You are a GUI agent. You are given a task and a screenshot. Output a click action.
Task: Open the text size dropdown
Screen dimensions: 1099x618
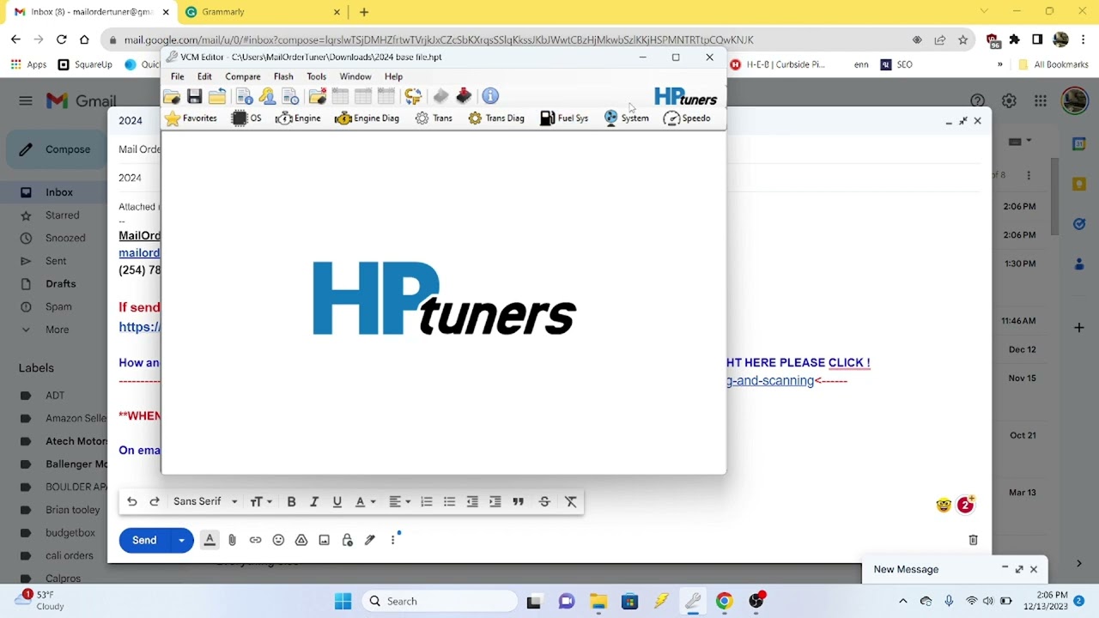(261, 502)
